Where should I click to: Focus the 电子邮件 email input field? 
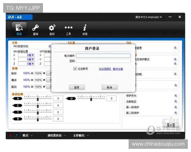point(103,56)
